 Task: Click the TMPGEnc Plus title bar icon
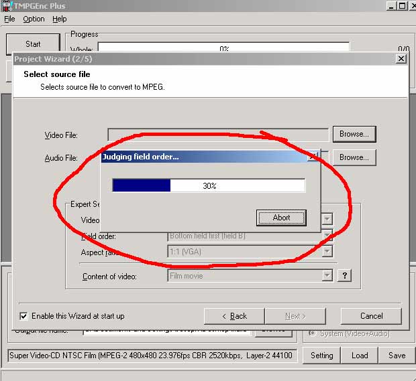tap(7, 6)
